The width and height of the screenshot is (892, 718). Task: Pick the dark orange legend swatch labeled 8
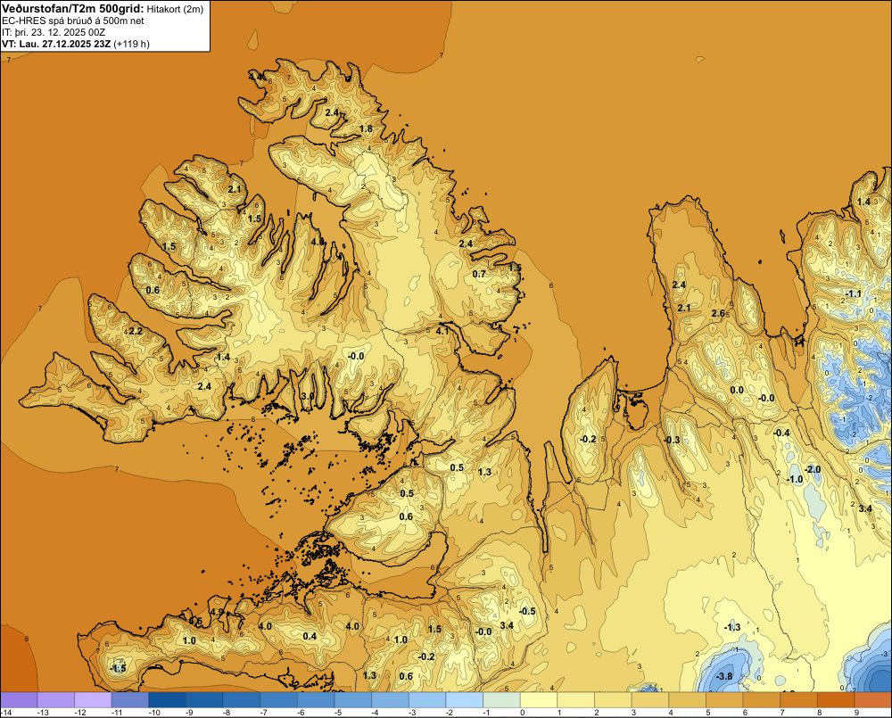pos(837,700)
